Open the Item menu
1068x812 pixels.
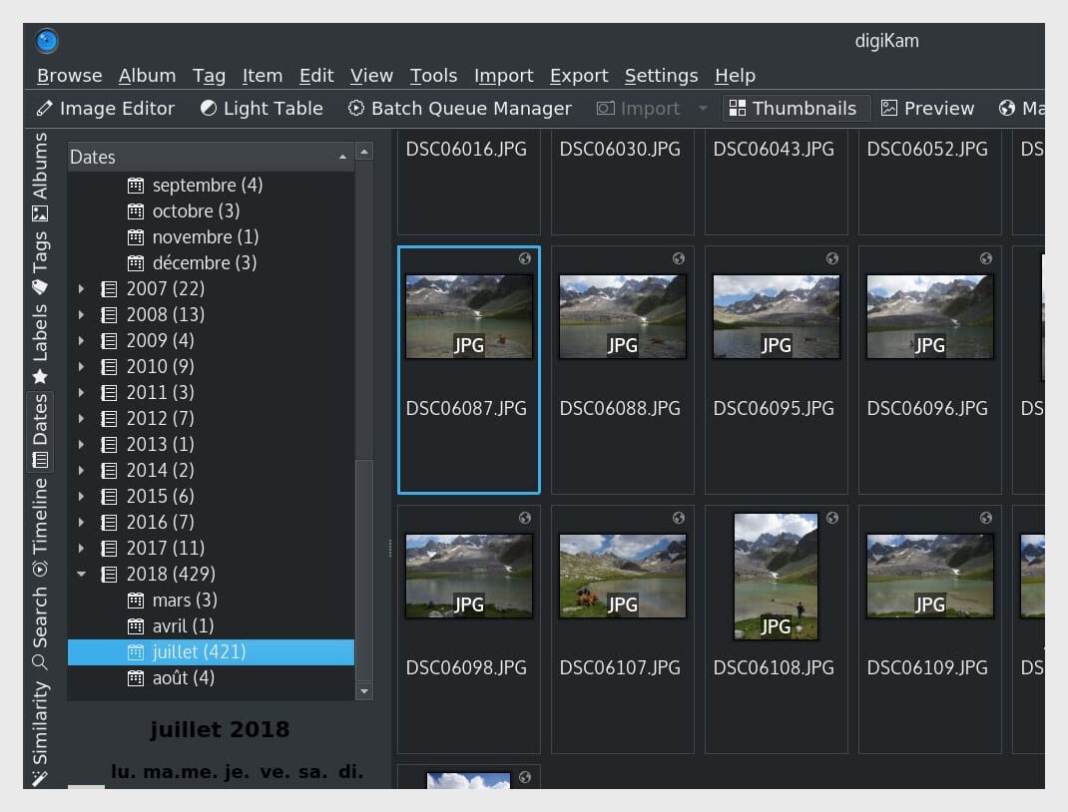(263, 76)
